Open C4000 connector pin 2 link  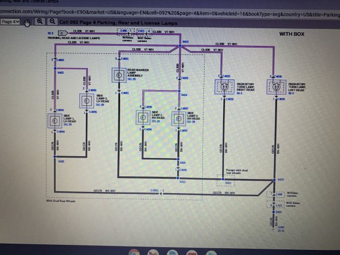[185, 78]
